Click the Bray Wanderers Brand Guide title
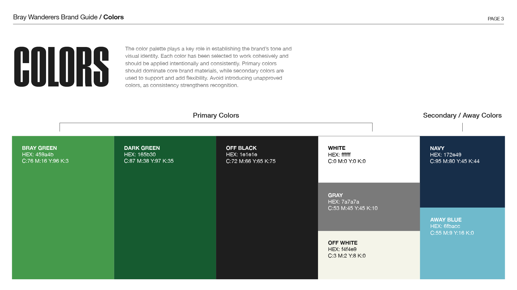Screen dimensions: 517x290 [x=55, y=17]
